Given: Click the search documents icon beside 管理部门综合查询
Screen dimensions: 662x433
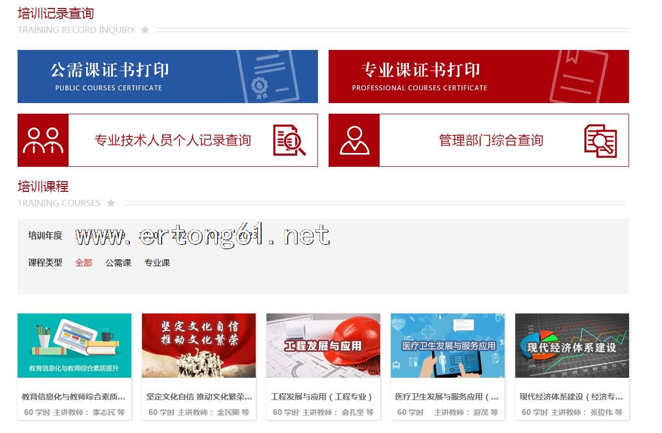Looking at the screenshot, I should point(600,141).
